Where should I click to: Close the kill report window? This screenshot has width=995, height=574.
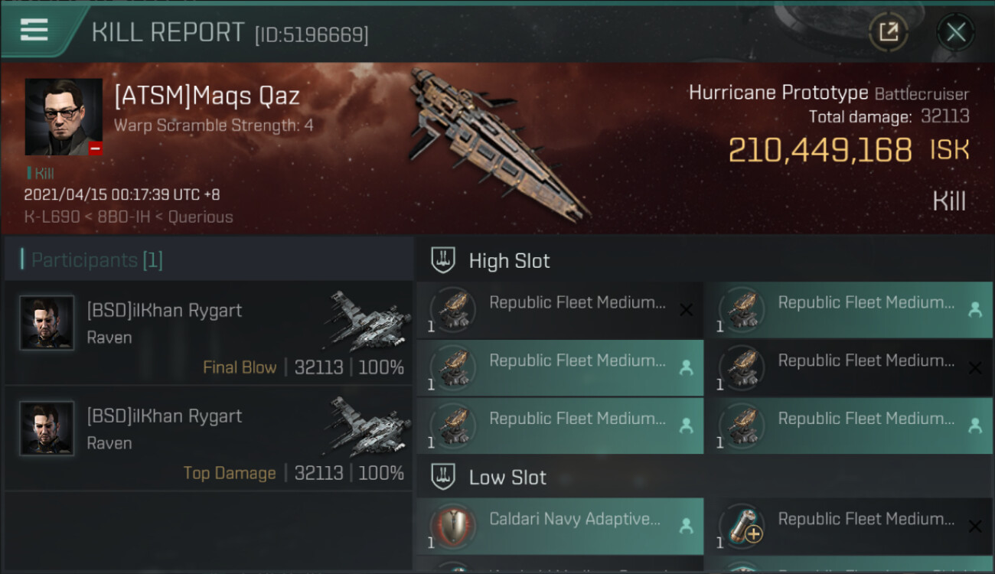click(x=955, y=32)
